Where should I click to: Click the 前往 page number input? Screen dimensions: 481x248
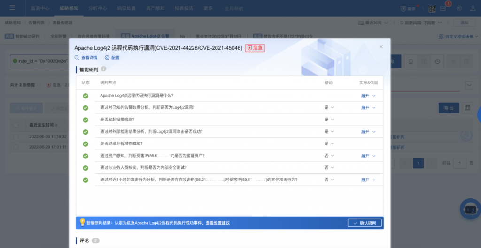[x=459, y=163]
